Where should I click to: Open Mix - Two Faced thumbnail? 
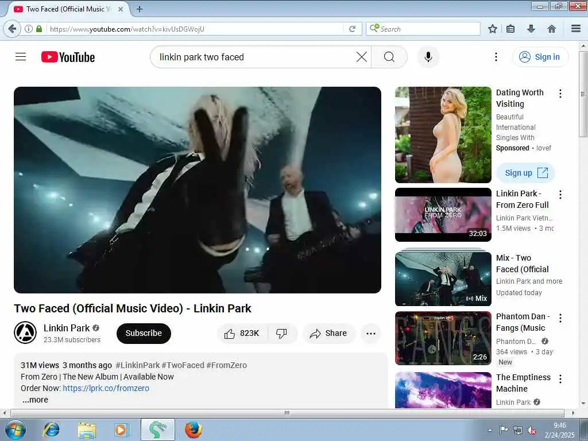tap(443, 278)
